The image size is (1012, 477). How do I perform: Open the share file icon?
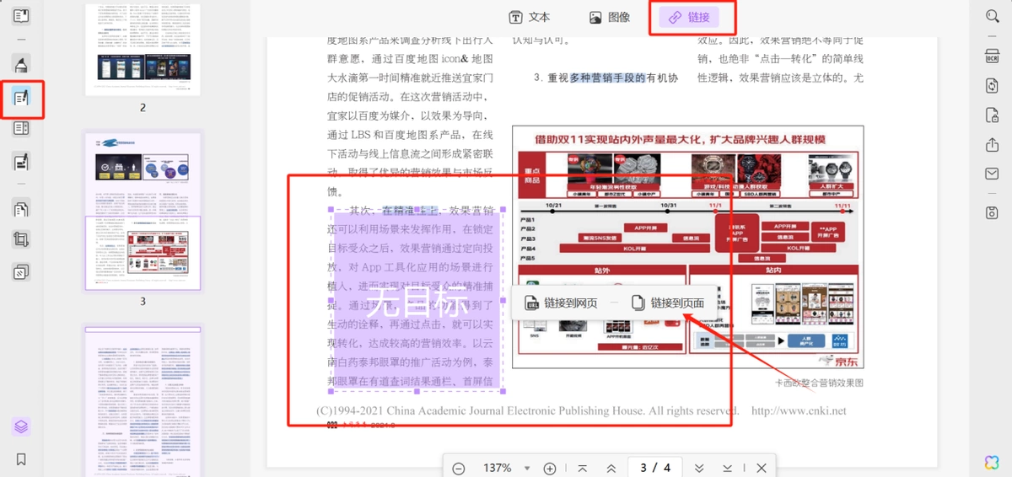coord(992,144)
